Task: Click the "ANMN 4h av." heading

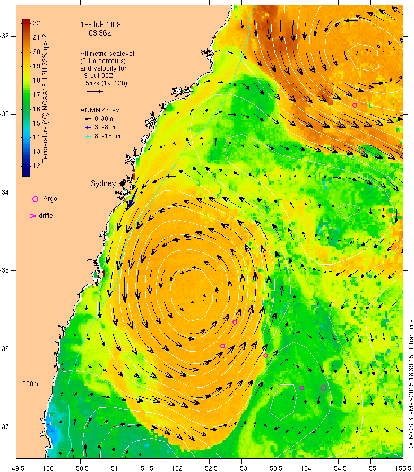Action: (x=101, y=110)
